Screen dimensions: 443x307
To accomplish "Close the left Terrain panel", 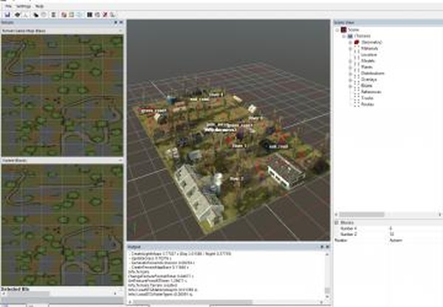I will pos(120,22).
